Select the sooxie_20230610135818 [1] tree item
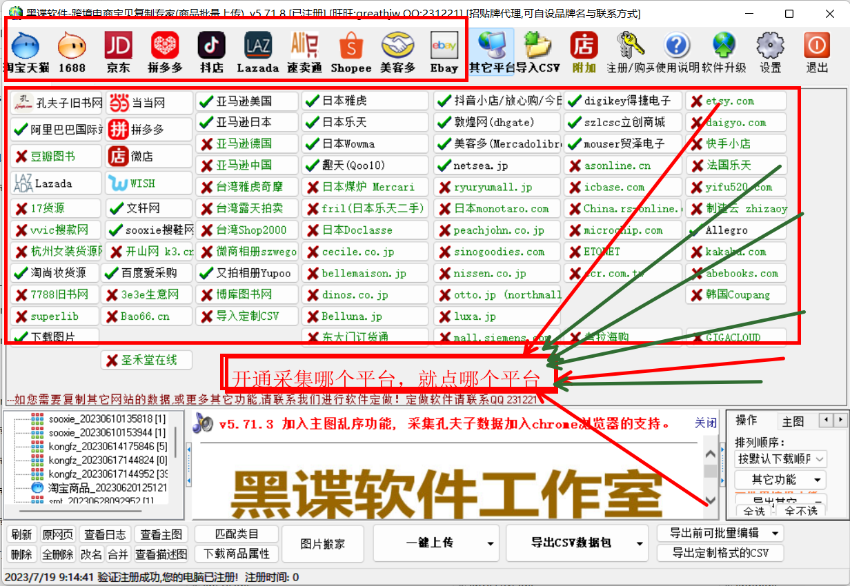The height and width of the screenshot is (586, 850). [x=107, y=418]
